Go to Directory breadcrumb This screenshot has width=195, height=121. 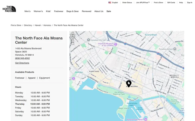point(28,25)
